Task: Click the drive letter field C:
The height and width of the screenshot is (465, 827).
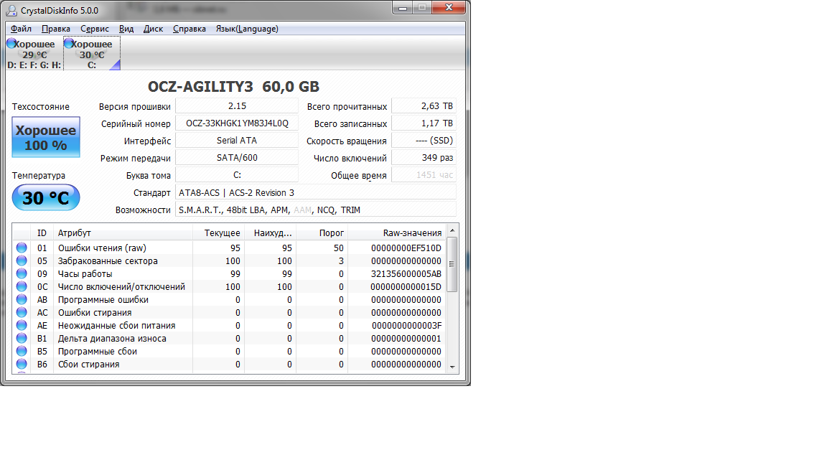Action: click(x=237, y=175)
